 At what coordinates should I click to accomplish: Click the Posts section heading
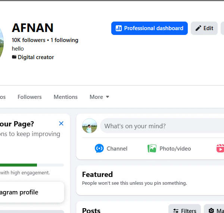pos(91,210)
